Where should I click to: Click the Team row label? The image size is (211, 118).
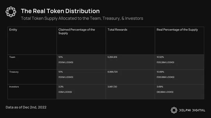coord(12,57)
